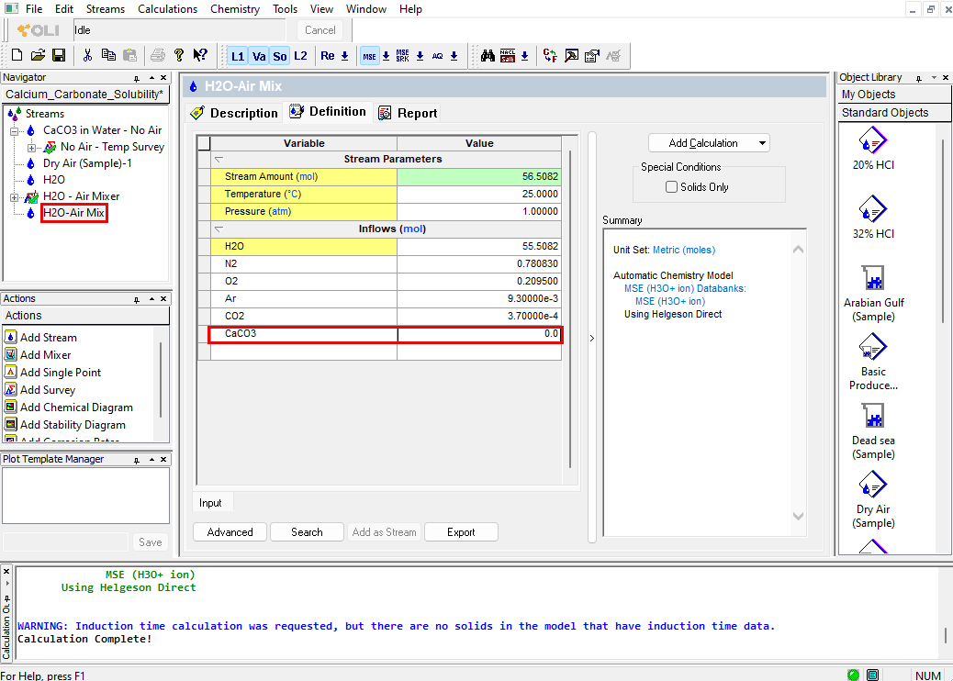Screen dimensions: 953x681
Task: Save using the floppy disk icon
Action: click(59, 56)
